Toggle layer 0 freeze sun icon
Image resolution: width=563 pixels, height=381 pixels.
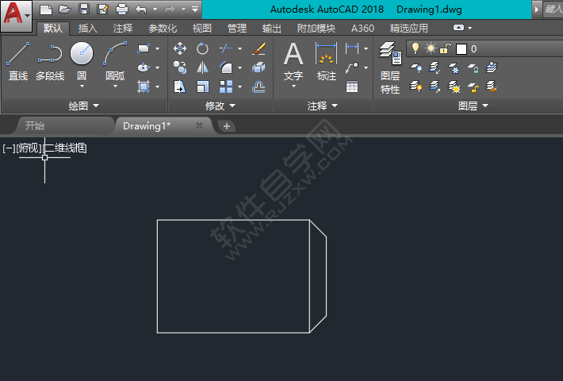(x=431, y=48)
